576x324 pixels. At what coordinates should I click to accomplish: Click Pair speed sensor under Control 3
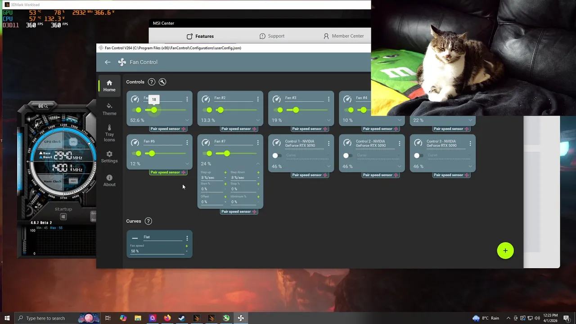451,175
